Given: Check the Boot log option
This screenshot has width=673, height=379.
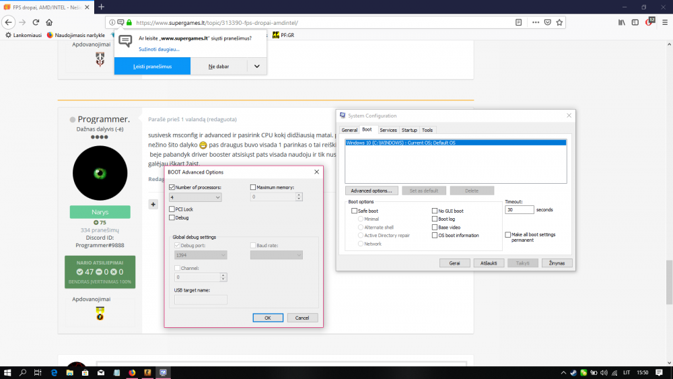Looking at the screenshot, I should [x=434, y=219].
